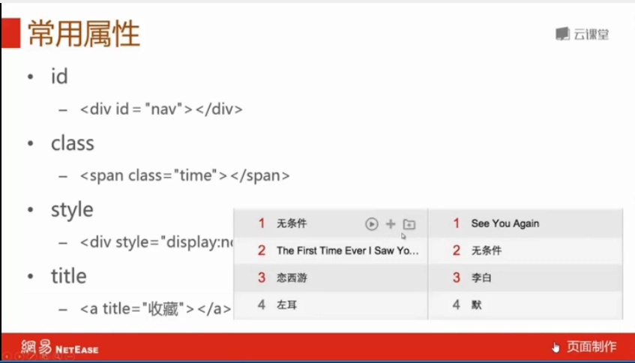Advance to next slide with the right arrow control
This screenshot has width=635, height=363.
tap(19, 356)
